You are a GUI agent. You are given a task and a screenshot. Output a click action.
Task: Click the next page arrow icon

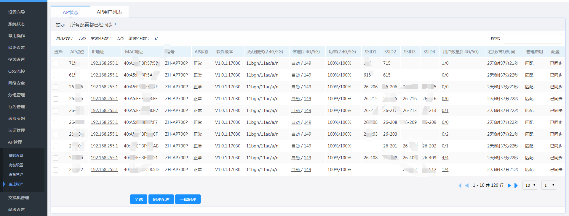[x=509, y=186]
